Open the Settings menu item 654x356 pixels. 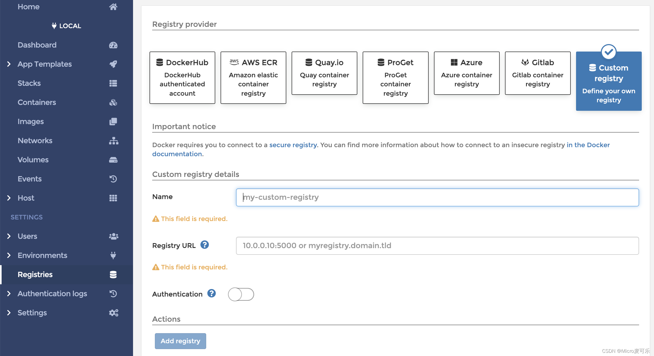point(32,313)
